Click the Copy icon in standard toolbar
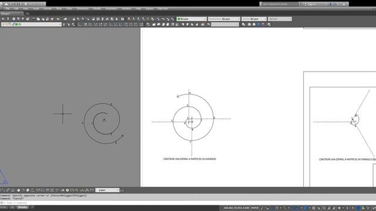 coord(38,19)
